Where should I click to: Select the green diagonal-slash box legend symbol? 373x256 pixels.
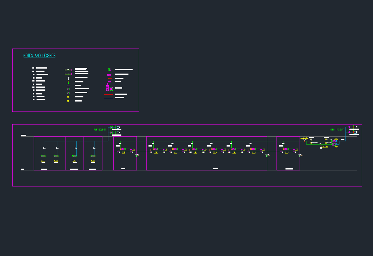click(x=68, y=93)
